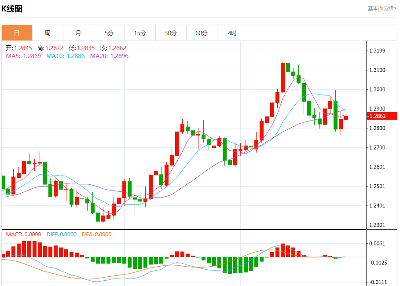The image size is (400, 286).
Task: Click the MA10: 1.2886 label
Action: 65,56
